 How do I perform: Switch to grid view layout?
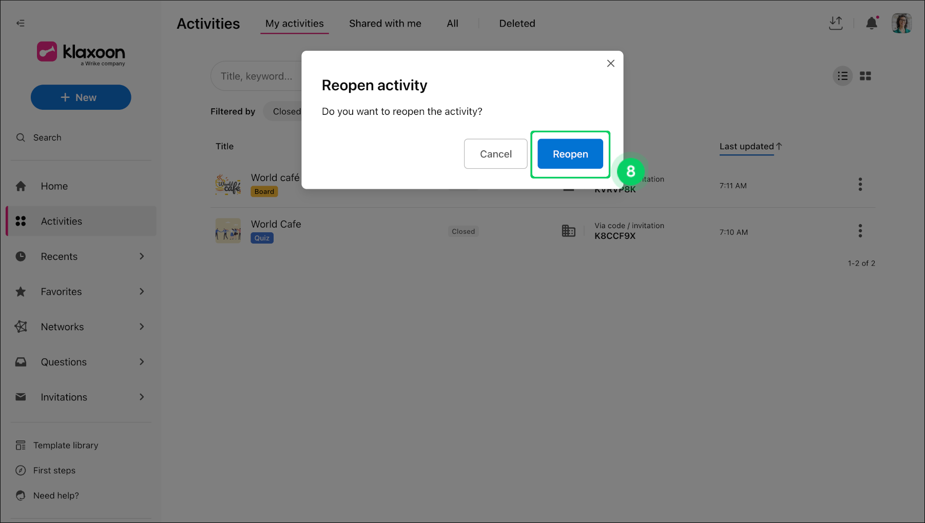[x=865, y=76]
